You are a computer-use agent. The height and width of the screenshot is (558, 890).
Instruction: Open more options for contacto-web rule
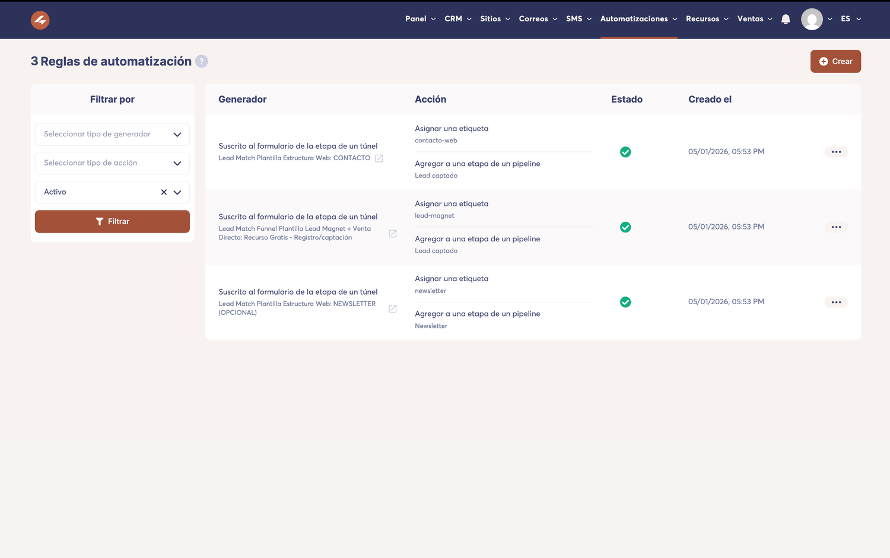(836, 152)
